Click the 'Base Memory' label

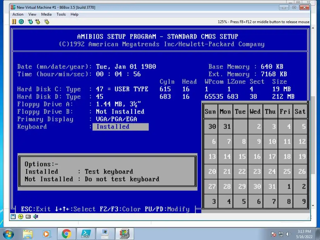click(x=229, y=67)
